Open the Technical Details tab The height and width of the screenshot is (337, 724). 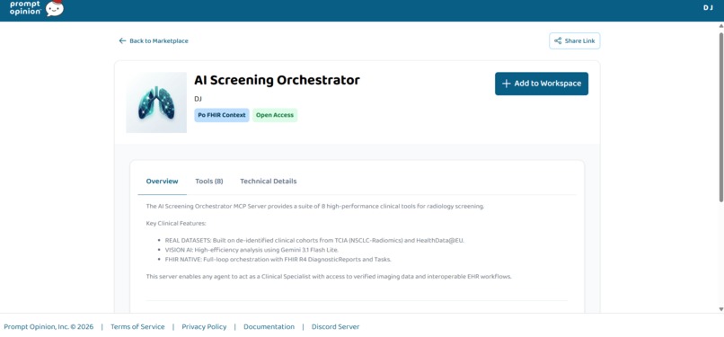(269, 181)
